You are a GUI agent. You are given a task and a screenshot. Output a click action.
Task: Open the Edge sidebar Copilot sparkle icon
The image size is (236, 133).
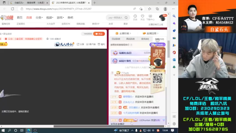(x=174, y=23)
